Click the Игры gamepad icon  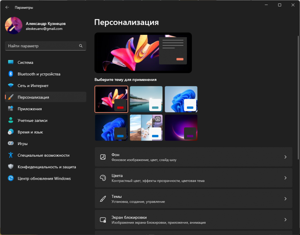click(x=11, y=144)
